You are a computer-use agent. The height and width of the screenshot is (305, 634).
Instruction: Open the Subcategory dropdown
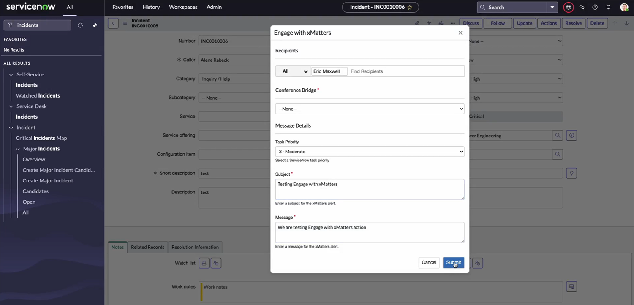[x=234, y=98]
